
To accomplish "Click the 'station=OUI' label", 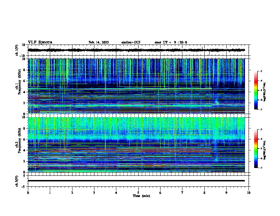I will pos(131,42).
